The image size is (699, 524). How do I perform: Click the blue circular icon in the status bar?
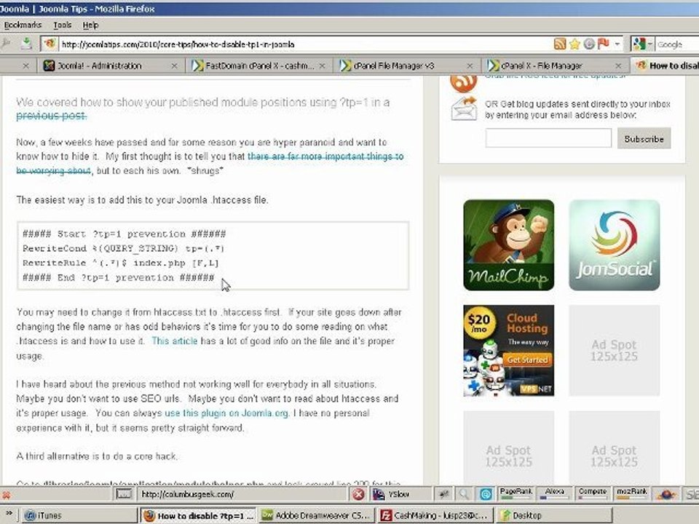click(485, 493)
